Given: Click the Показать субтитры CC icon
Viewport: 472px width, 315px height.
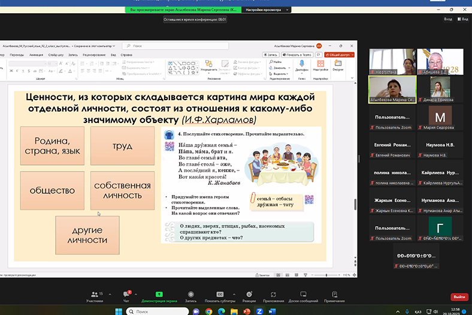Looking at the screenshot, I should pos(219,295).
